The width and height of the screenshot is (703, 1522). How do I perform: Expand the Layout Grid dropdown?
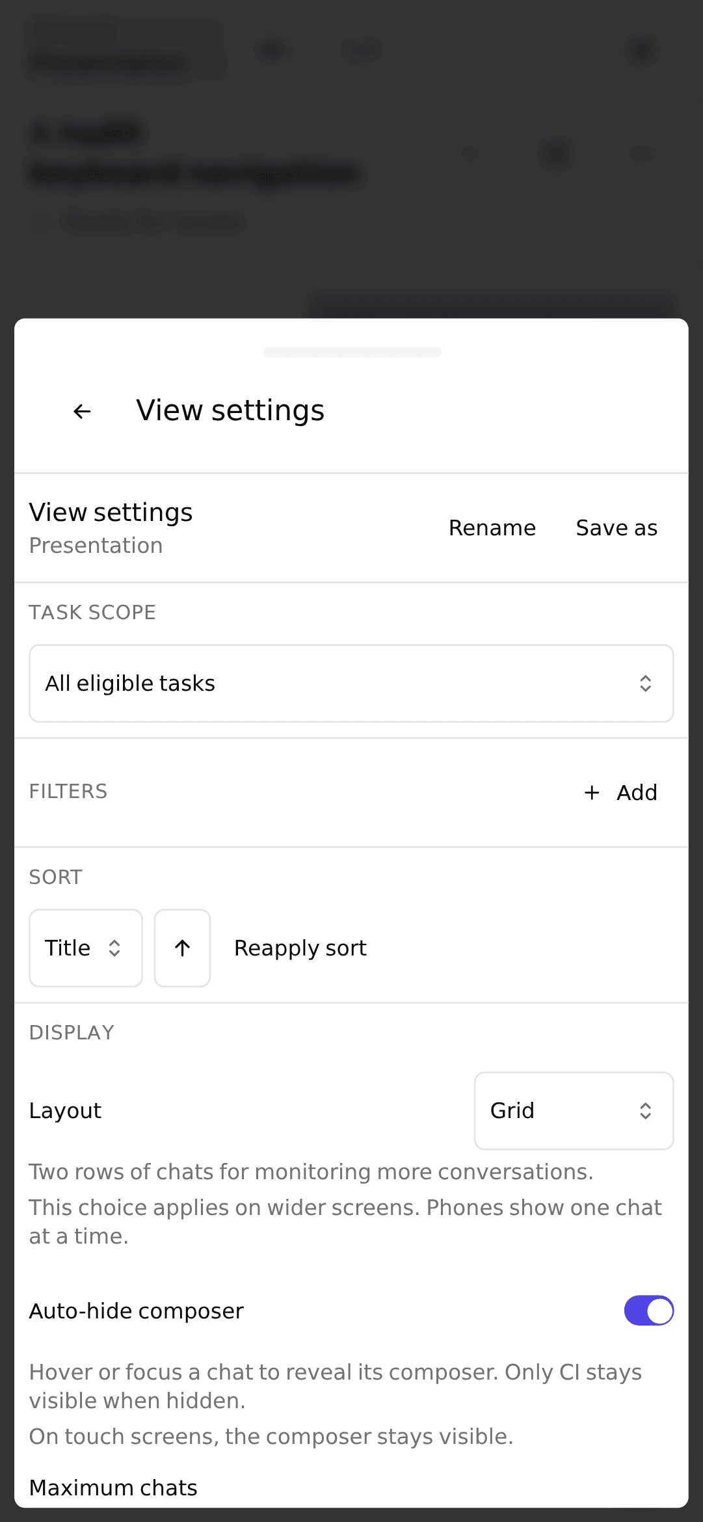(x=574, y=1111)
